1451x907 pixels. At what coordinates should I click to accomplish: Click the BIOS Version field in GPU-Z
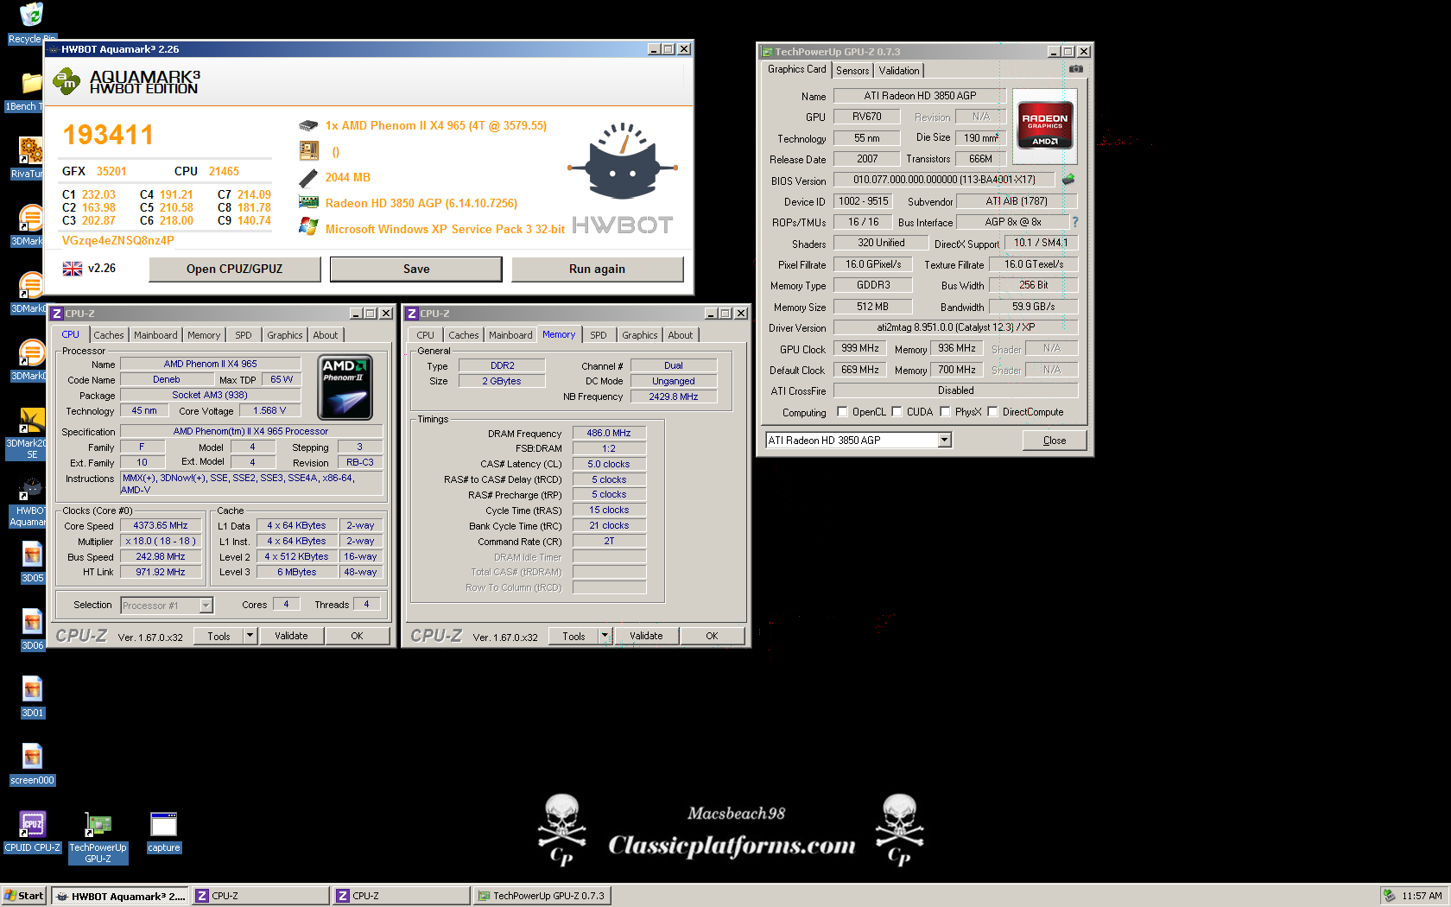944,180
